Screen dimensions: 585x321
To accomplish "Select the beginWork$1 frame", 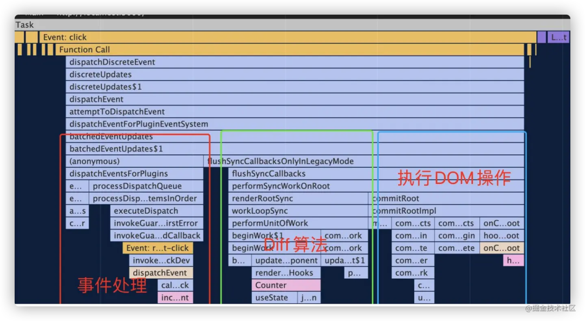I will point(274,235).
